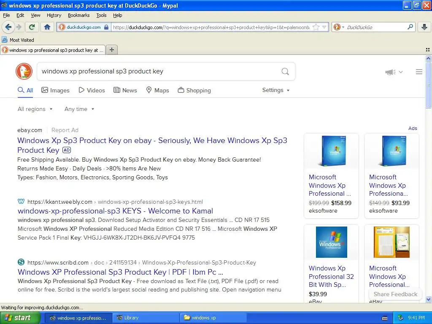
Task: Open the megaphone announcements dropdown
Action: [394, 72]
